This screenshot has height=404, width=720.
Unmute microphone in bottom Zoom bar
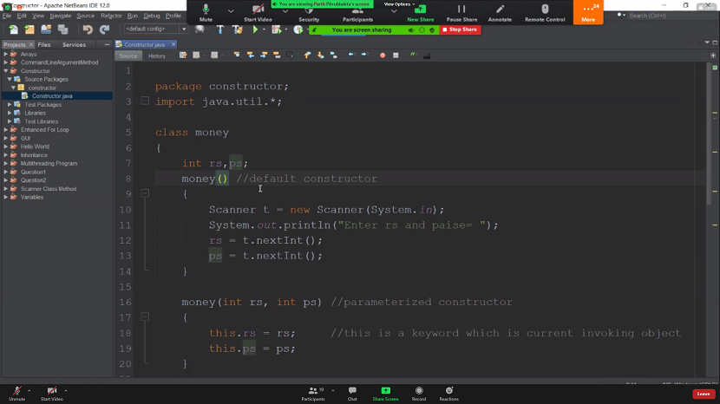point(17,394)
